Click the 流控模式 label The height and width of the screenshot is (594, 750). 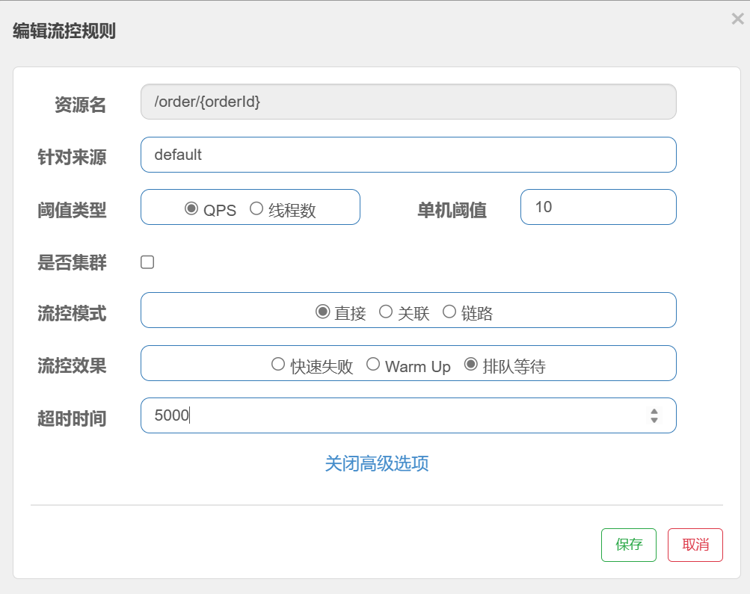pos(72,314)
